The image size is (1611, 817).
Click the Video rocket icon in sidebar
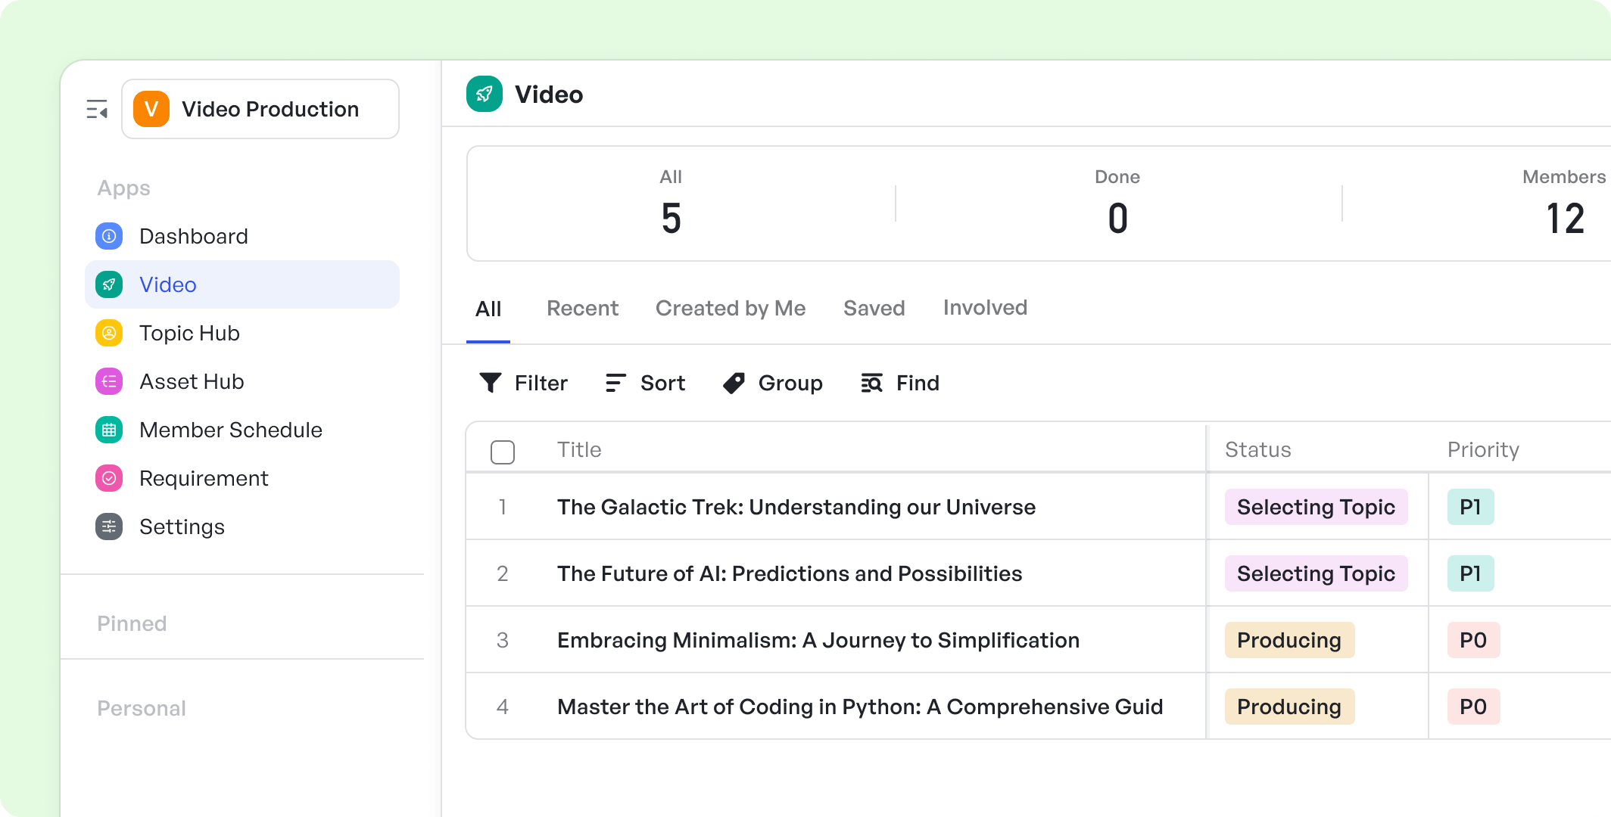[x=109, y=284]
